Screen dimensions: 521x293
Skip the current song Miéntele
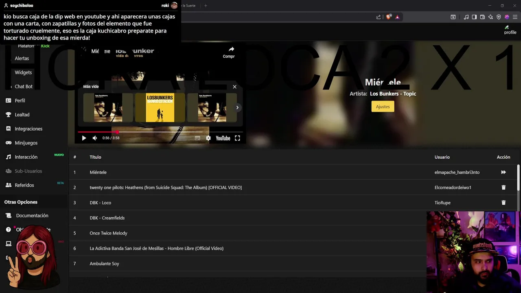pos(503,172)
